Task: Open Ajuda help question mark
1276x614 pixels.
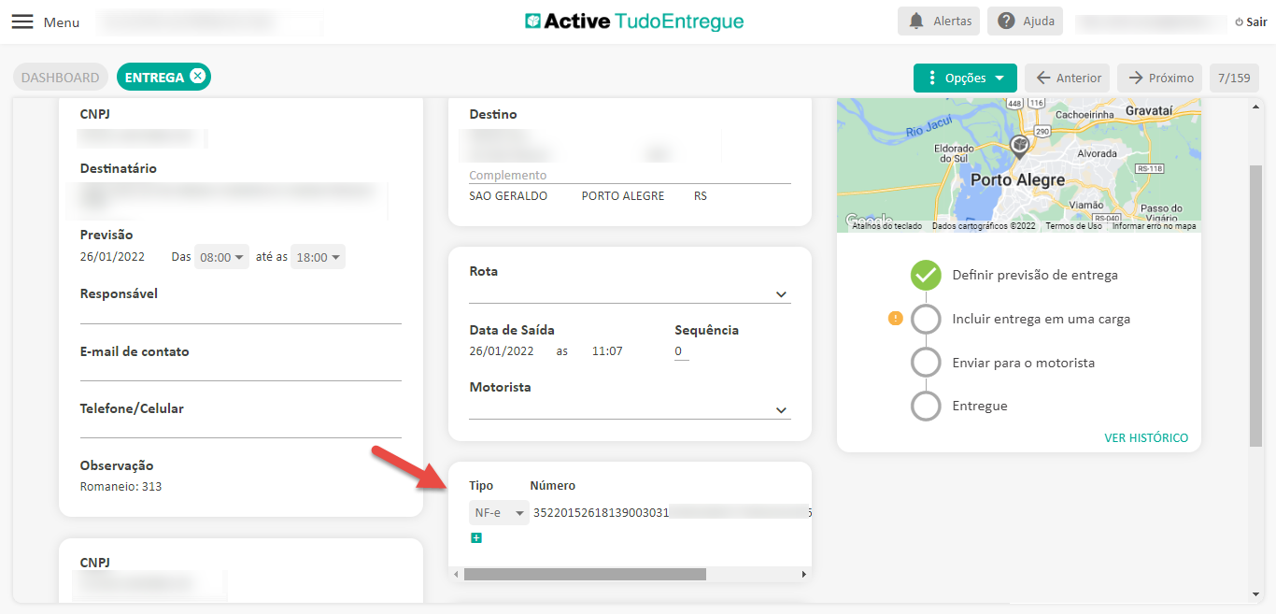Action: point(1006,21)
